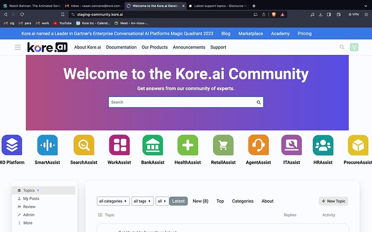Switch to Latest support topics Discourse tab

(x=218, y=6)
